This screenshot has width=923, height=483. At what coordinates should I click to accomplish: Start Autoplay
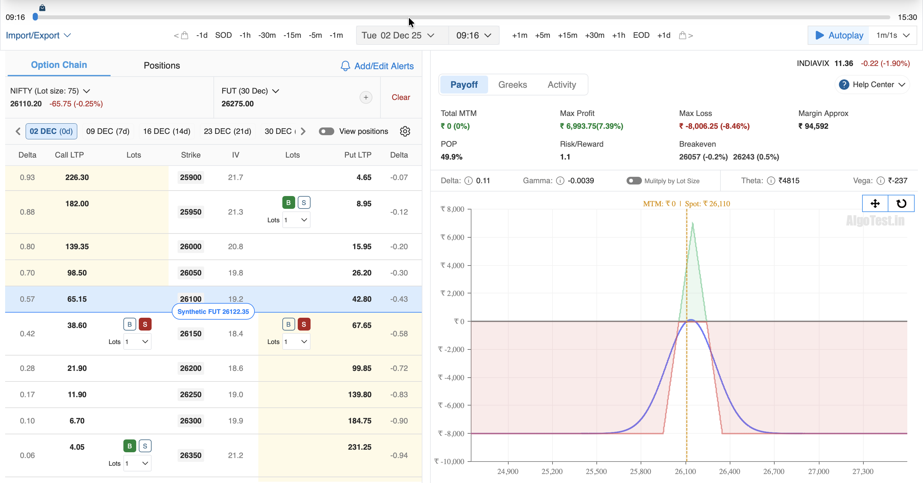click(839, 35)
